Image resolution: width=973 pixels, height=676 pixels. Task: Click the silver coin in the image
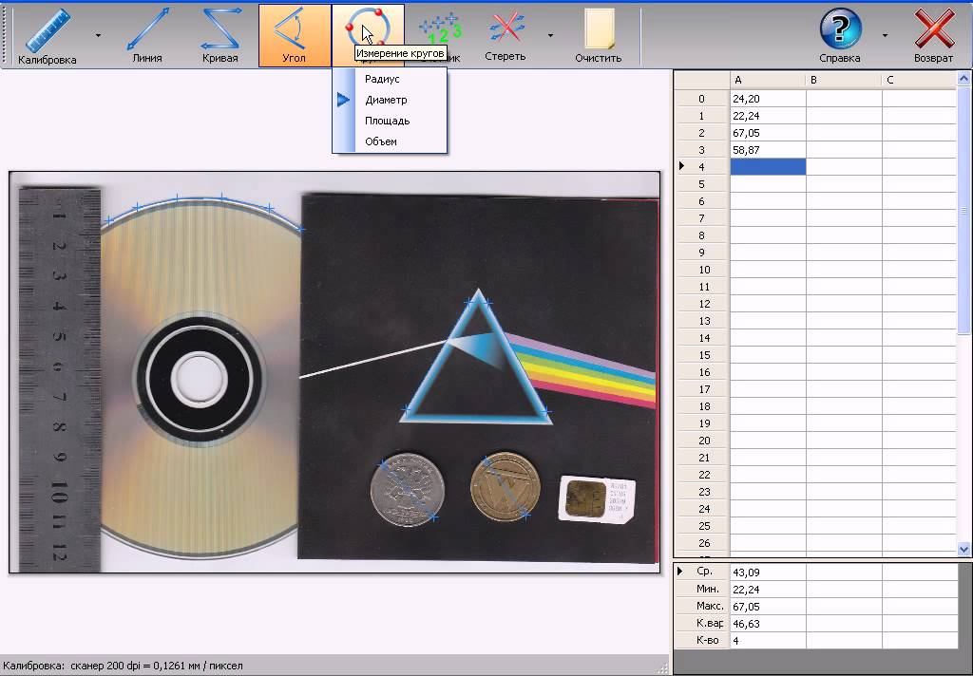[x=408, y=490]
